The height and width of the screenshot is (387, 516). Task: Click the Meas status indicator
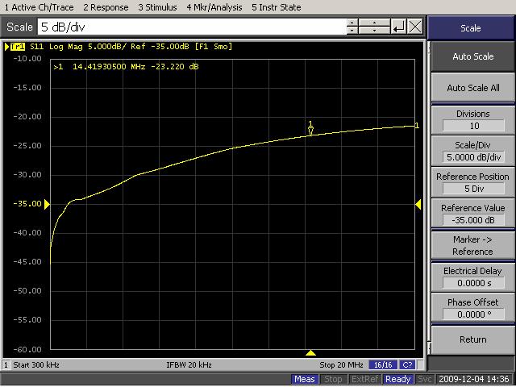[x=305, y=380]
